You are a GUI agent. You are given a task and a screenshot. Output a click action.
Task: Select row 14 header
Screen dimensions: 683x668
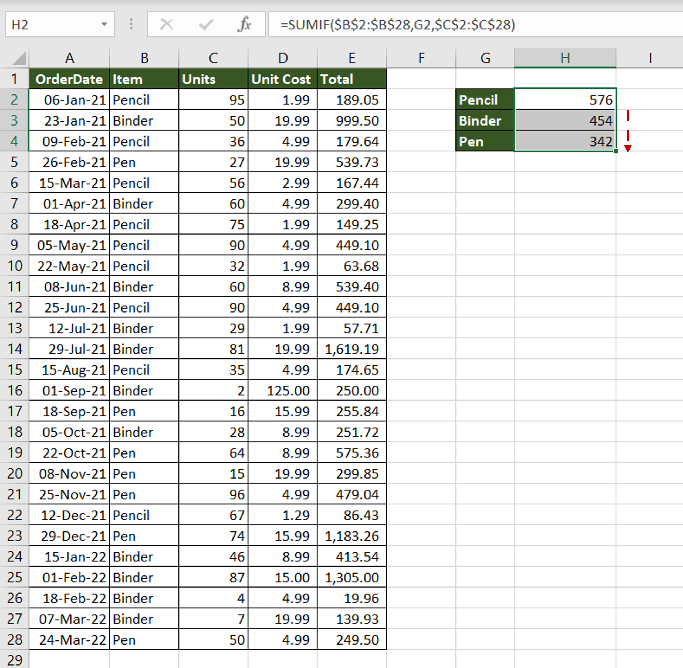coord(14,349)
